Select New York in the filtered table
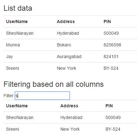This screenshot has height=137, width=138. pos(70,129)
